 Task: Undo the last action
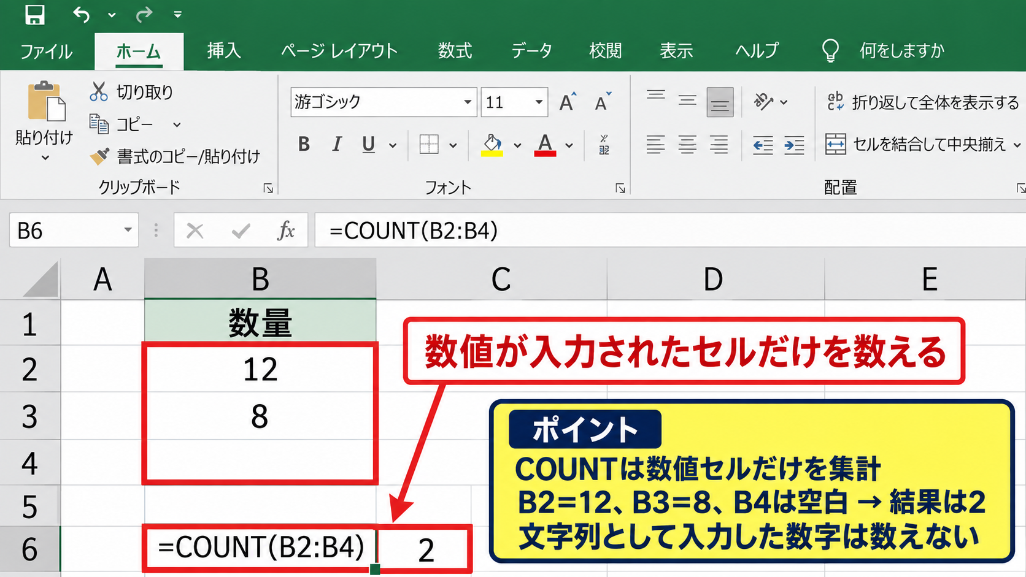[81, 14]
